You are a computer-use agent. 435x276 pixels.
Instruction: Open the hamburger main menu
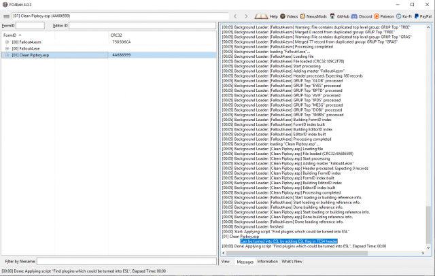pos(6,15)
